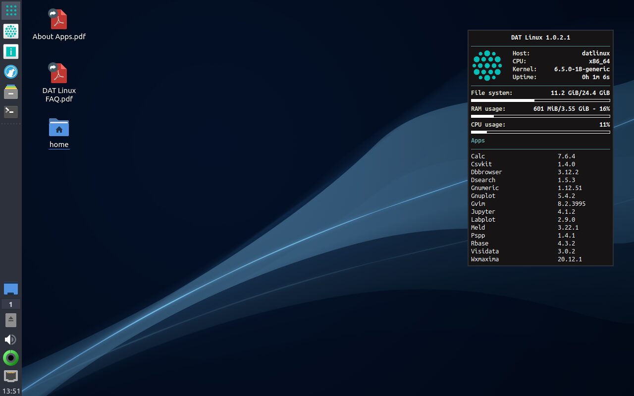This screenshot has height=396, width=634.
Task: Launch the terminal emulator
Action: coord(10,112)
